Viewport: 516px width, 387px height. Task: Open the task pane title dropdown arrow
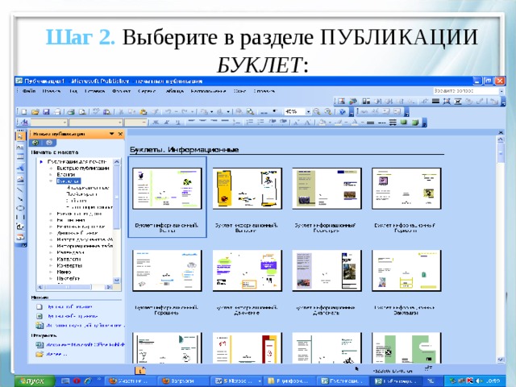(111, 134)
